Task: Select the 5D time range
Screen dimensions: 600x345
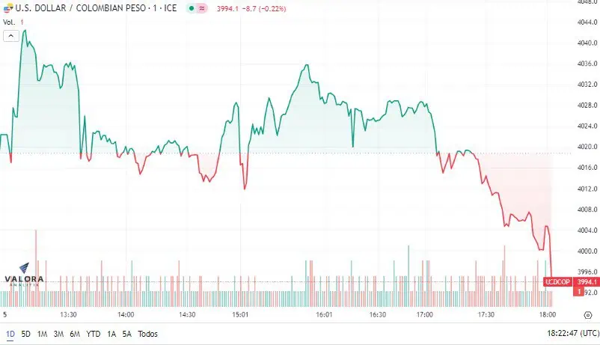Action: click(x=25, y=334)
